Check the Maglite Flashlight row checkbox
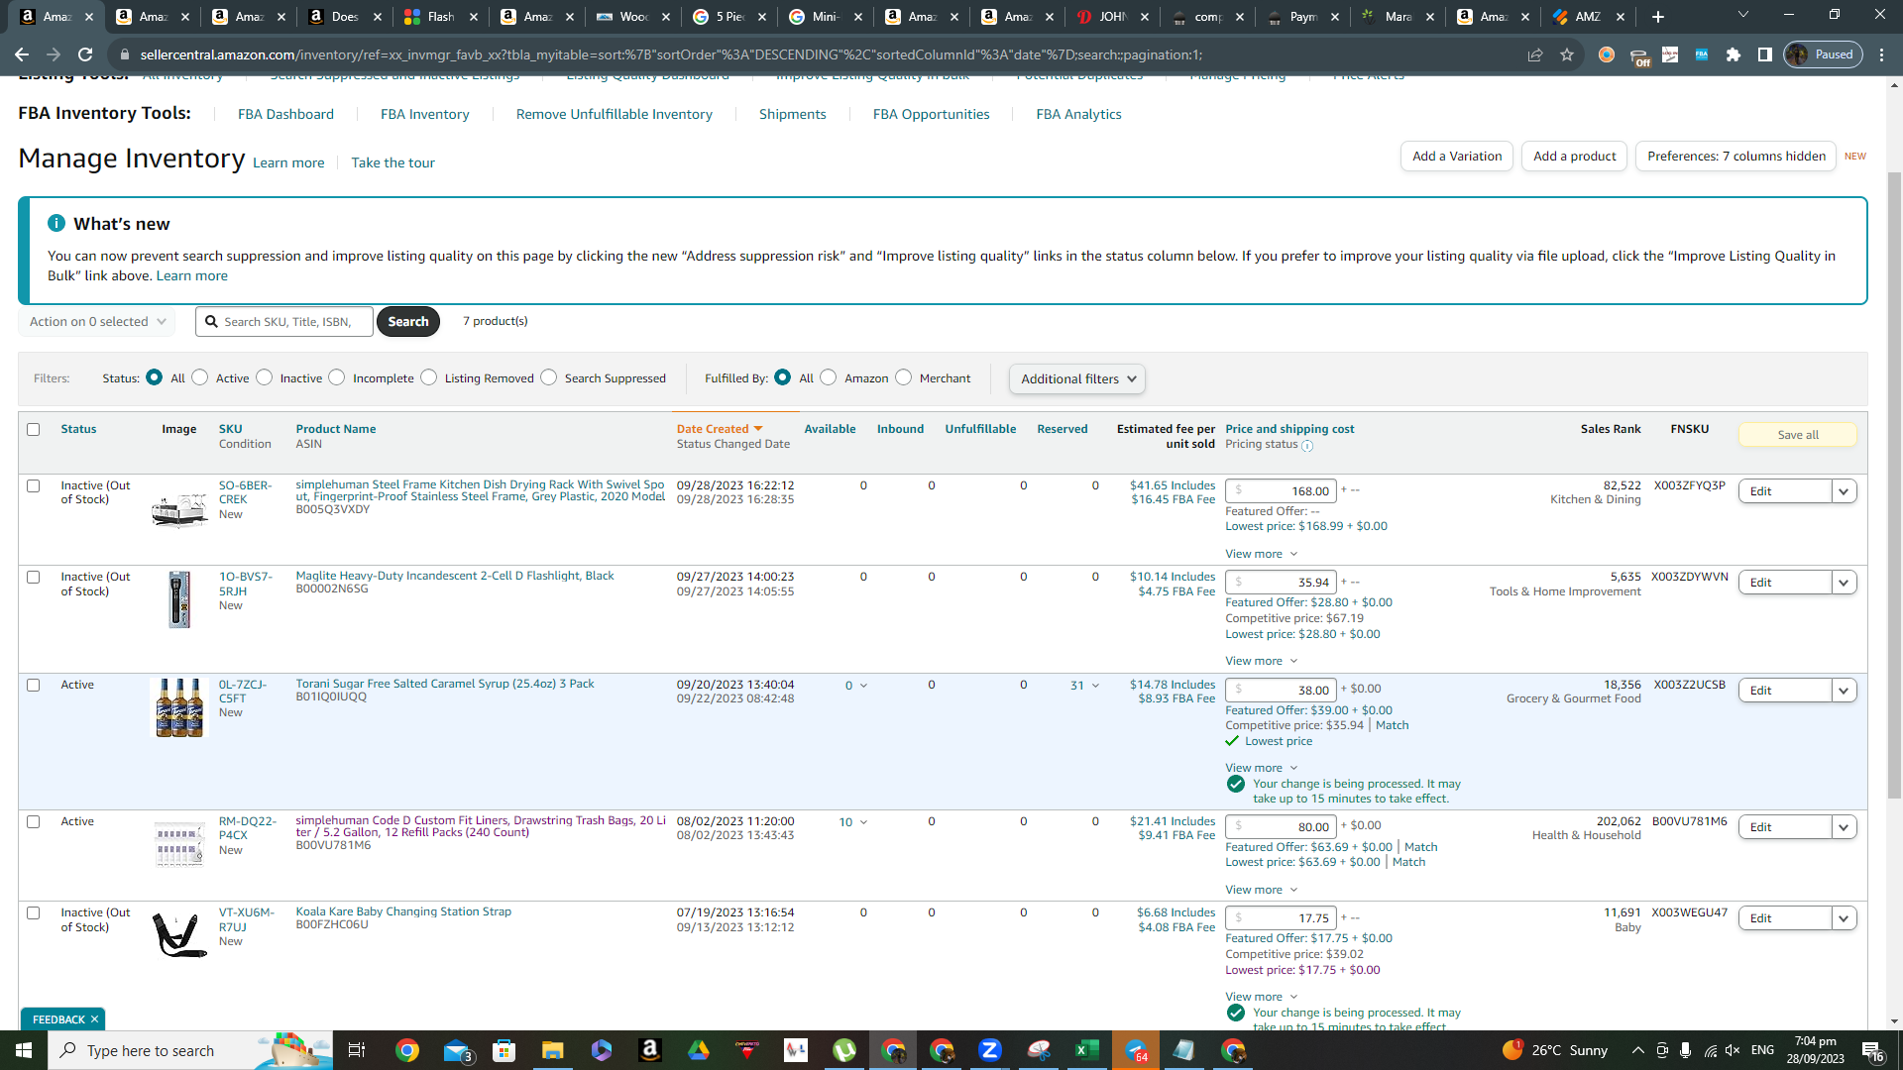Image resolution: width=1903 pixels, height=1070 pixels. 34,578
